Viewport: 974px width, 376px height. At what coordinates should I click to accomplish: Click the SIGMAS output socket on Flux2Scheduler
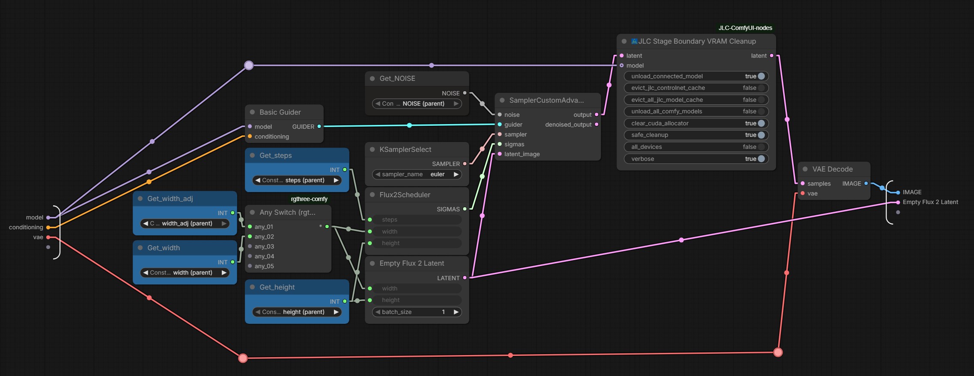[465, 209]
